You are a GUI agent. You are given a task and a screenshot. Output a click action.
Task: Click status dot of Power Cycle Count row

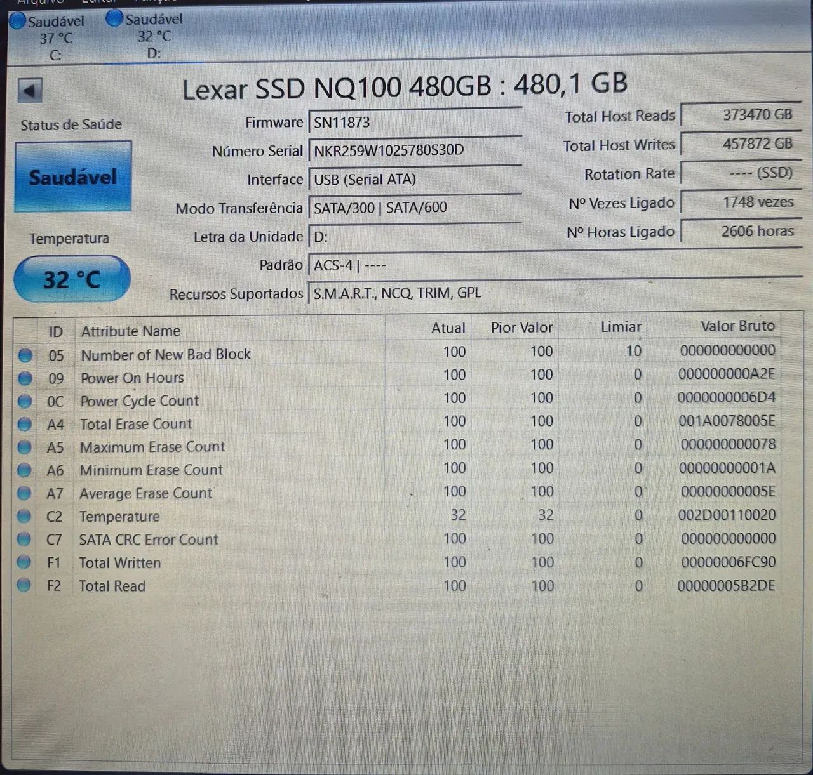[x=25, y=402]
